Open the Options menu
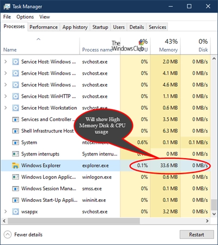218x245 pixels. (25, 17)
